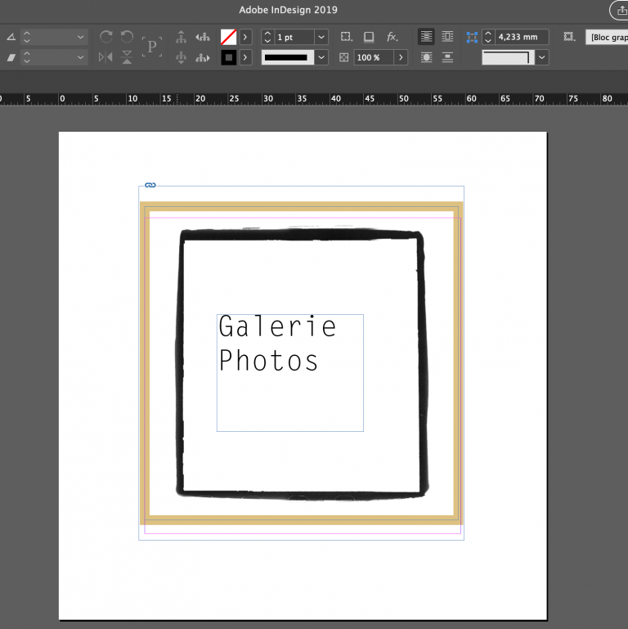
Task: Open the [Bloc graphique] object style dropdown
Action: click(x=607, y=38)
